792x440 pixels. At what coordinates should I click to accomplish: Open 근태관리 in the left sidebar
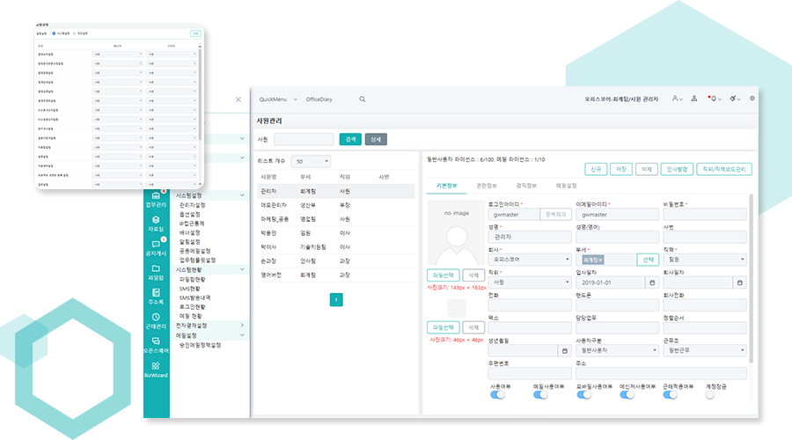(156, 320)
